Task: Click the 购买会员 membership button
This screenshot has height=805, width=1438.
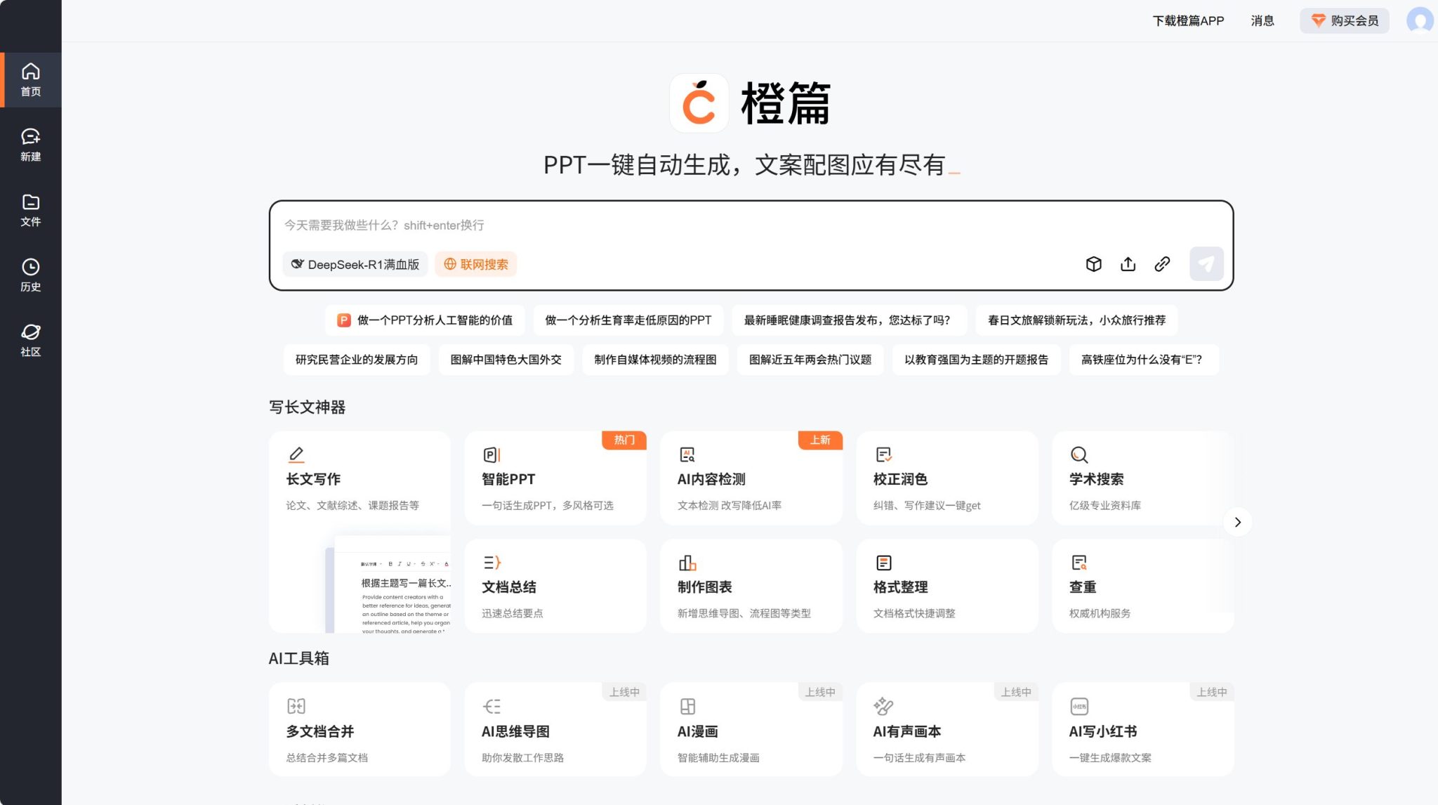Action: pyautogui.click(x=1343, y=20)
